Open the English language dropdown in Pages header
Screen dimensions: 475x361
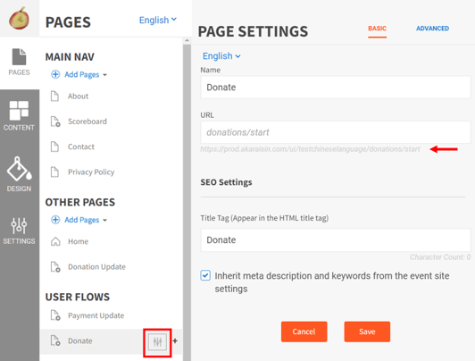(157, 20)
